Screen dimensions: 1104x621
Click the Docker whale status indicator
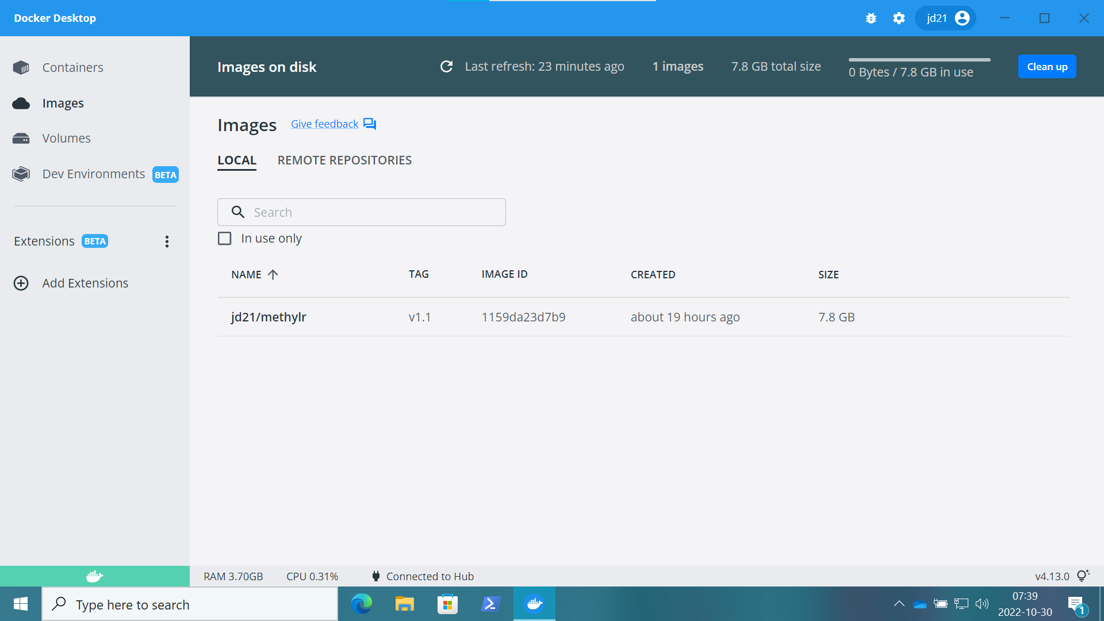coord(94,576)
